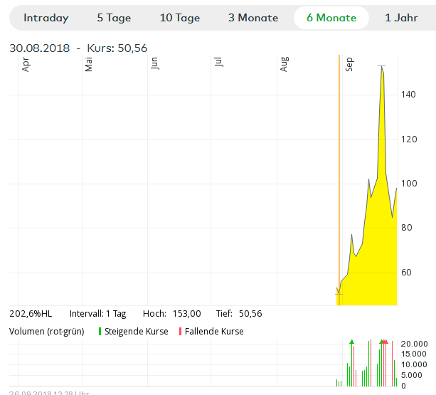The width and height of the screenshot is (436, 395).
Task: Click the Tief 50,56 value
Action: coord(250,314)
